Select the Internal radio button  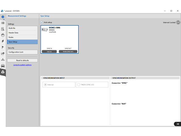[x=45, y=85]
